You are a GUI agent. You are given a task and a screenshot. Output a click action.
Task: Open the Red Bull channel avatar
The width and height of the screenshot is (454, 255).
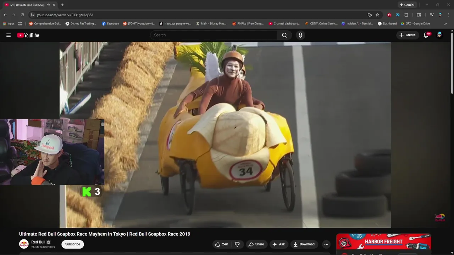coord(24,244)
